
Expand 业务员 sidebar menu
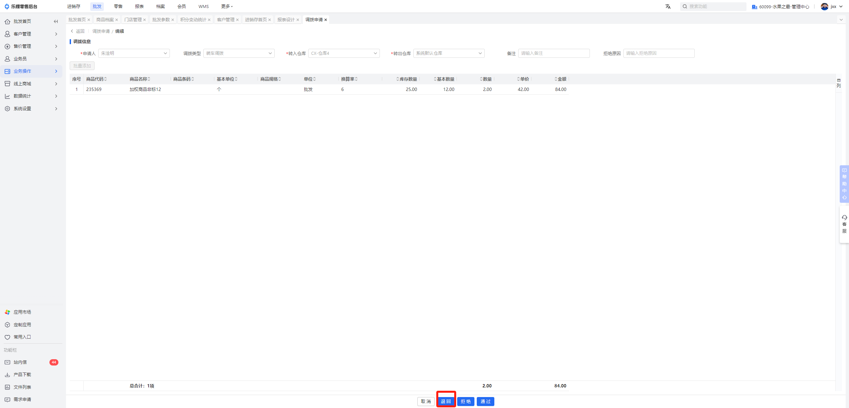click(x=31, y=59)
